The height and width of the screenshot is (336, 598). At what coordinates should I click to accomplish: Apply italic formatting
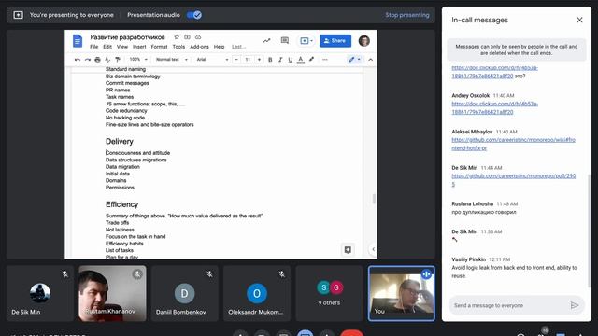tap(280, 60)
